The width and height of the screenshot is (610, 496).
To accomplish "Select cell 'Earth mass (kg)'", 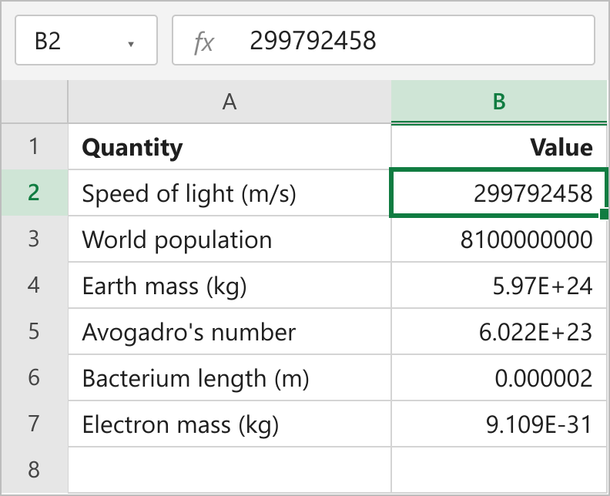I will click(230, 285).
